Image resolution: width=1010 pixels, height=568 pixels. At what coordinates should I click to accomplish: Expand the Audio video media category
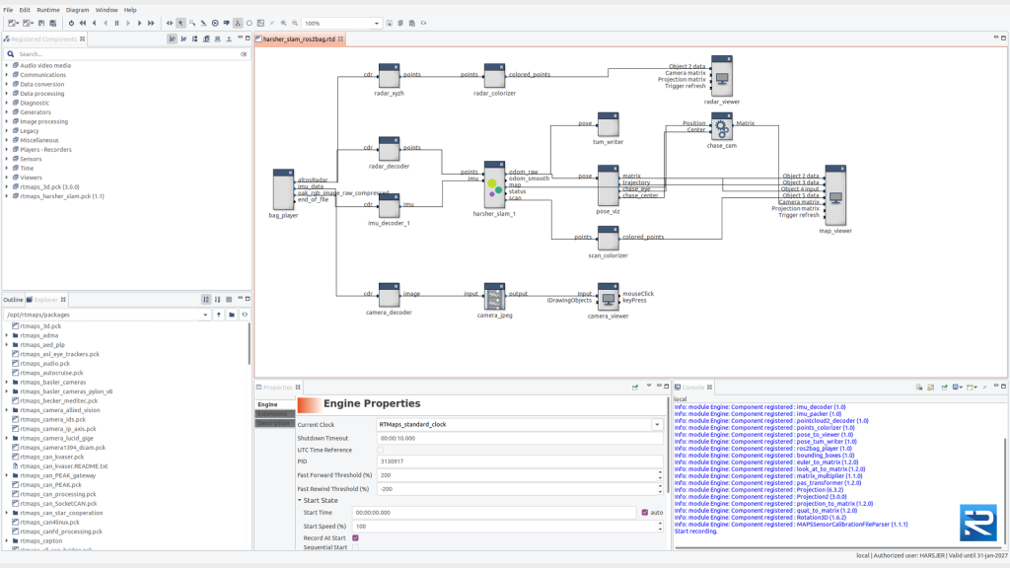(x=7, y=66)
